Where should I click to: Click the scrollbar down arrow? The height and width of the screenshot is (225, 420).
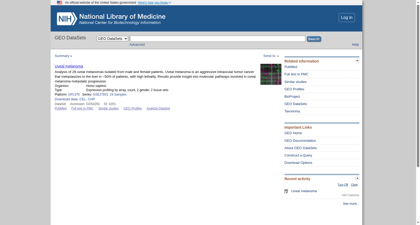418,223
